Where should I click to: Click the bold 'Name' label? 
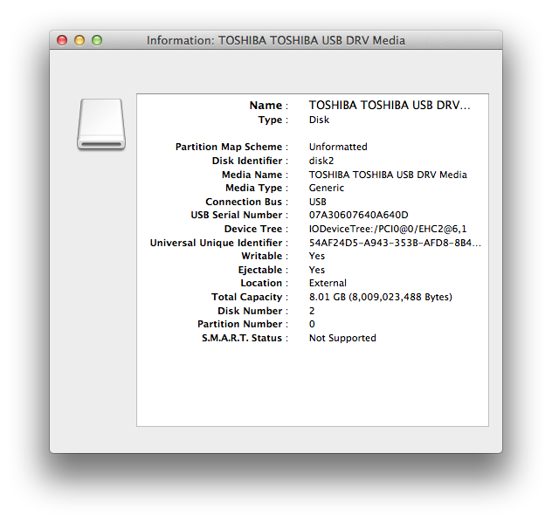click(x=266, y=106)
